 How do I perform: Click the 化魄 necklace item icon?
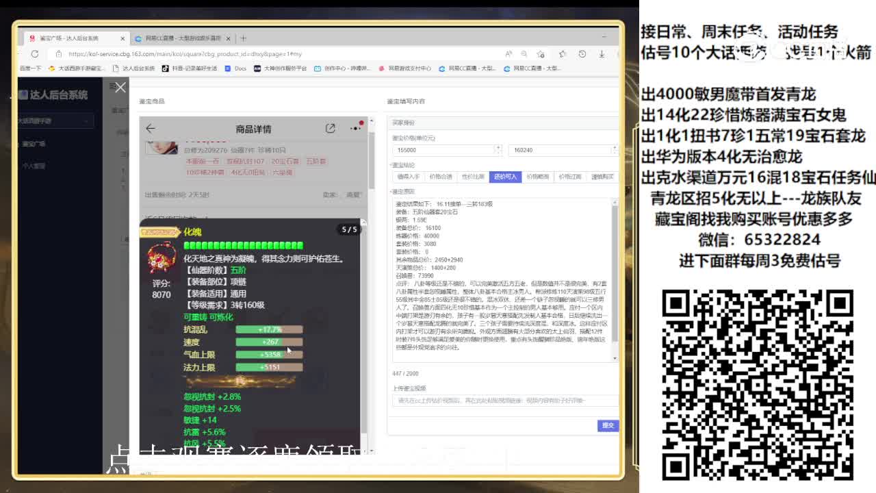(x=162, y=258)
